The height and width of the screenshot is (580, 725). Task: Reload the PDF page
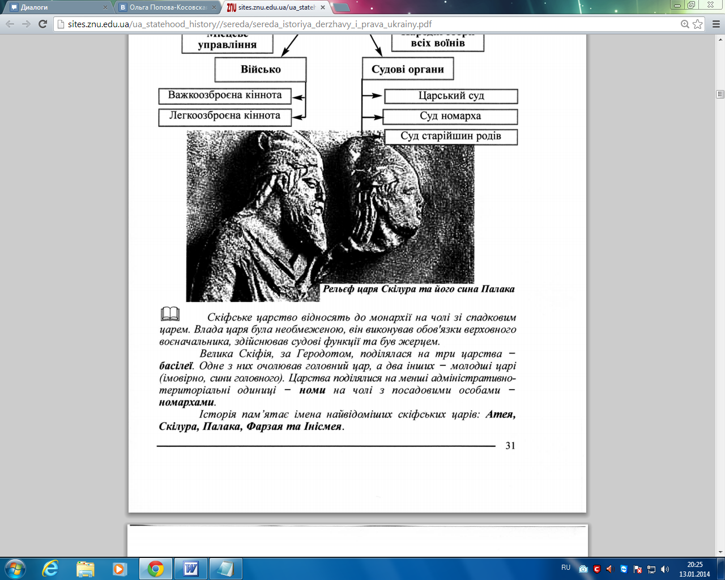pos(42,24)
